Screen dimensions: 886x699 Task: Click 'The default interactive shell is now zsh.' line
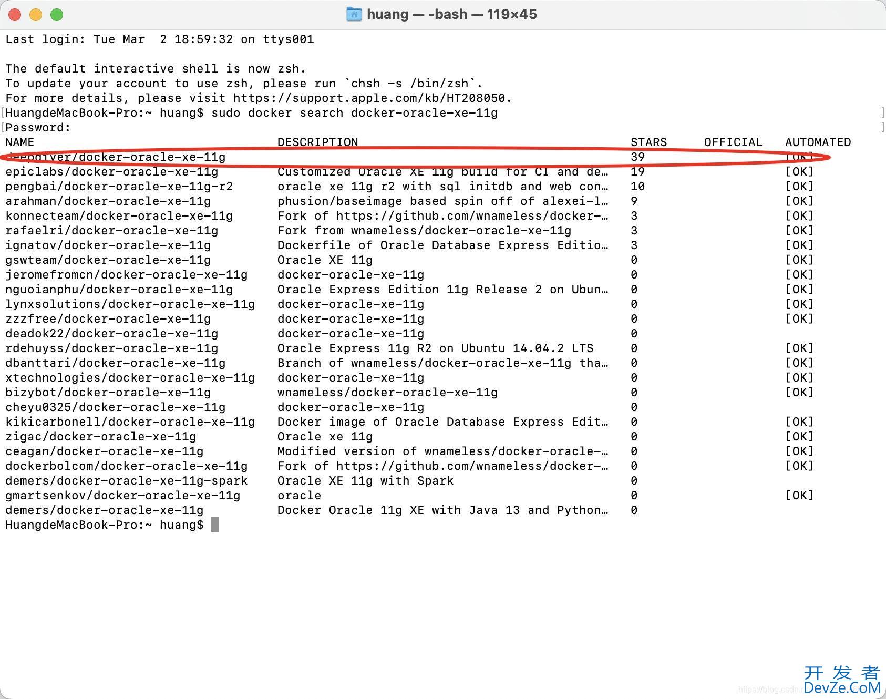(156, 68)
